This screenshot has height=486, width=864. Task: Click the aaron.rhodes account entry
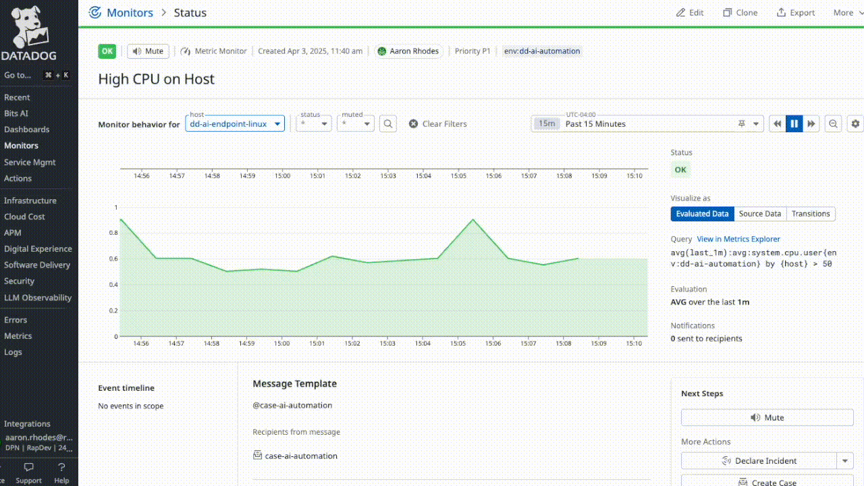pos(38,442)
